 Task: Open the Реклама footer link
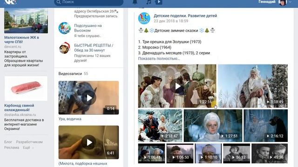[12, 148]
